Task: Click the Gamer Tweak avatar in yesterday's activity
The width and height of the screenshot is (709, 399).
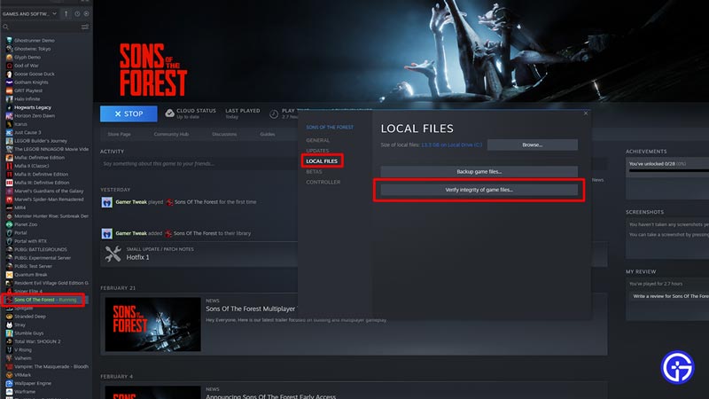Action: [106, 202]
